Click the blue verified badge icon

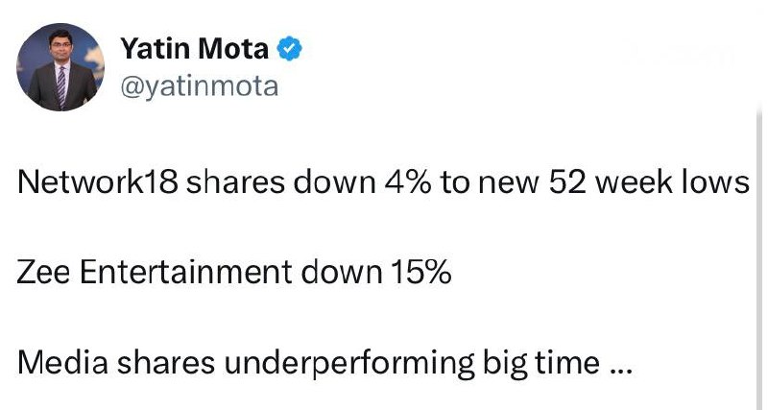(290, 49)
